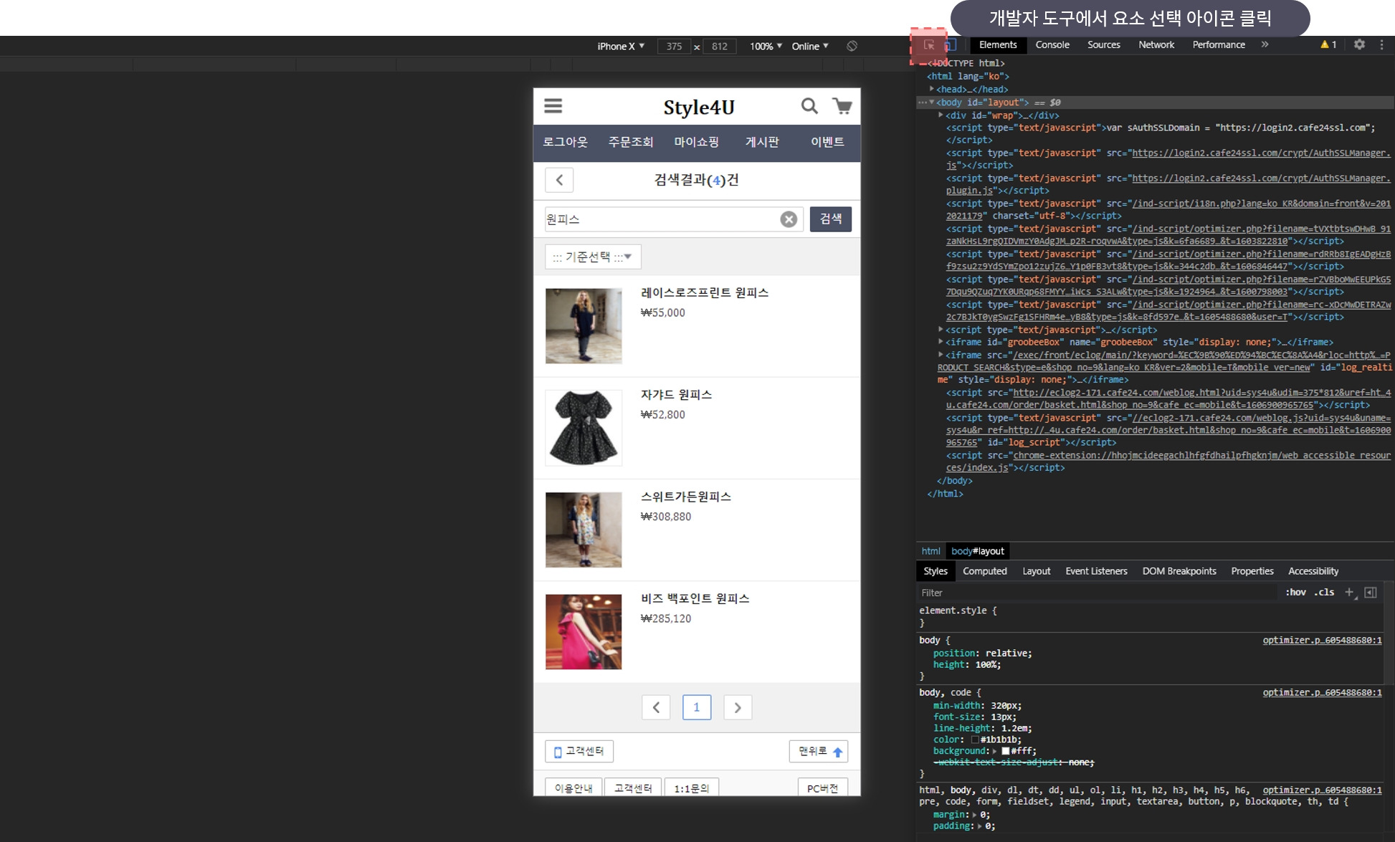Screen dimensions: 1395x842
Task: Click the 자가드 원피스 product thumbnail
Action: (x=584, y=428)
